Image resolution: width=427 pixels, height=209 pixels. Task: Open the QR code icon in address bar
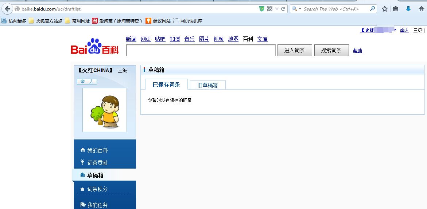pyautogui.click(x=269, y=9)
